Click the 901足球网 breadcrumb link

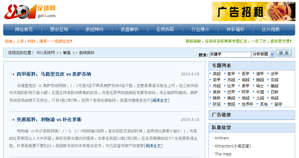pos(46,53)
